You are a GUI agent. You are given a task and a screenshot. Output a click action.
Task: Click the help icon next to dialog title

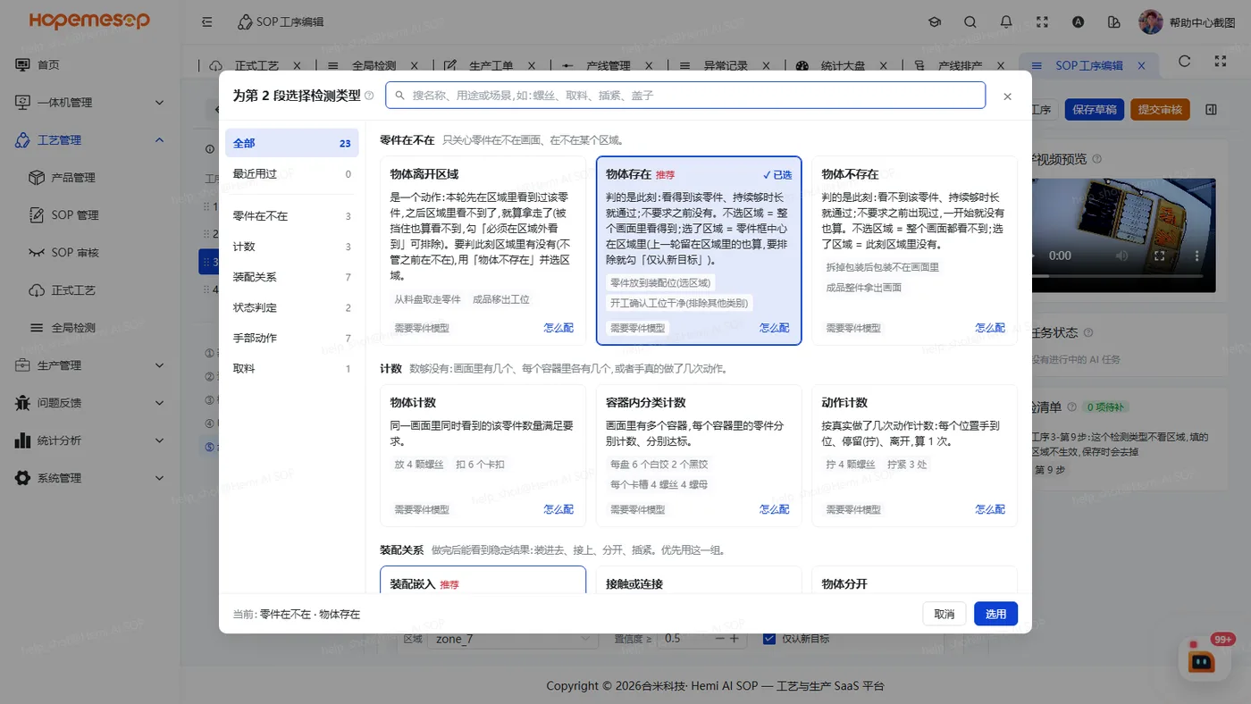click(369, 96)
